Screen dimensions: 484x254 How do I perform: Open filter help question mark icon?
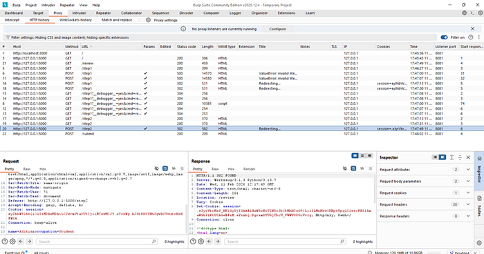click(470, 37)
